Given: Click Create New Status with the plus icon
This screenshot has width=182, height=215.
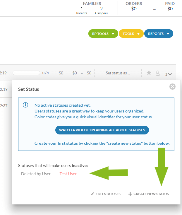Looking at the screenshot, I should click(x=149, y=194).
